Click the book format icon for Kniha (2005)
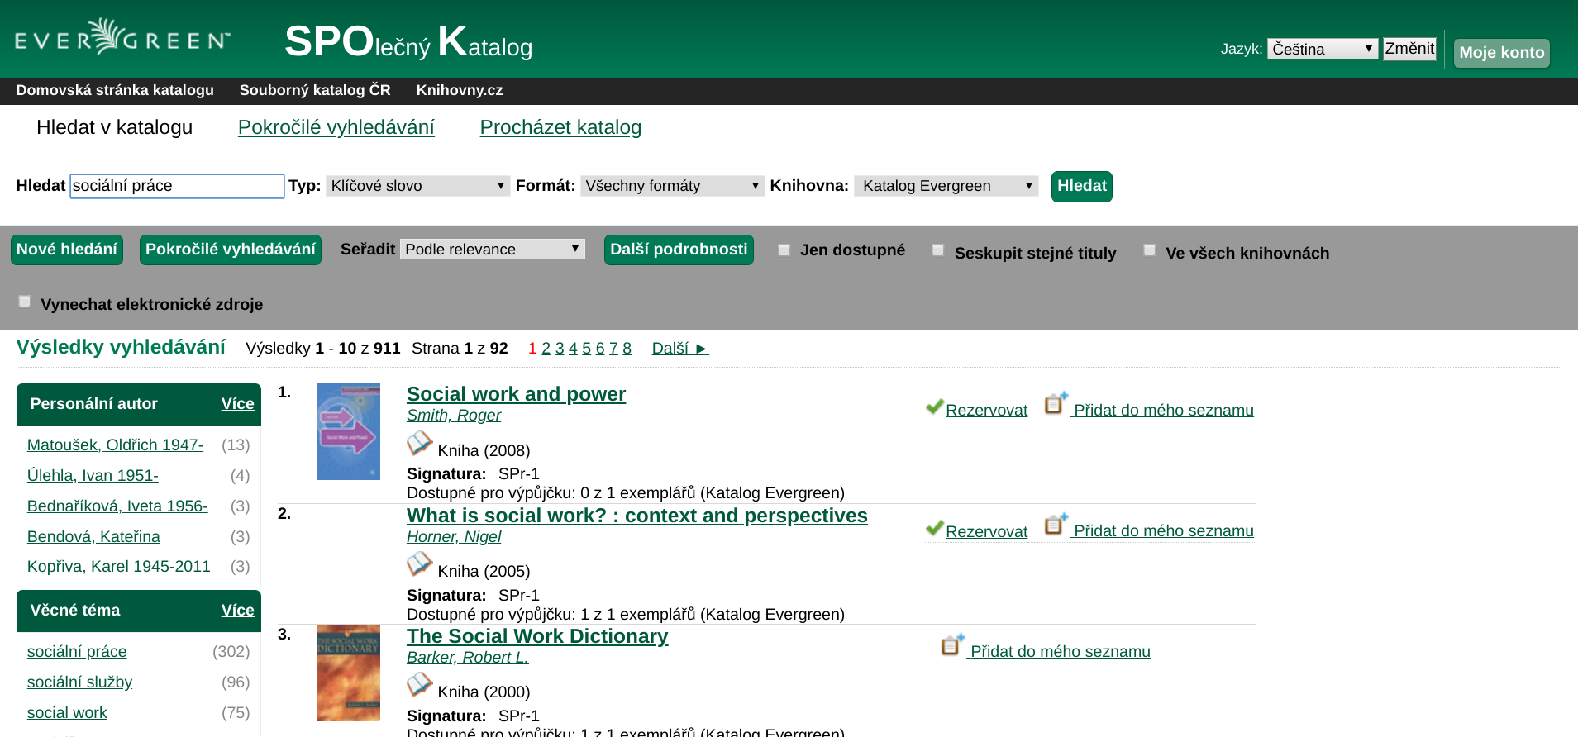The image size is (1578, 737). coord(420,564)
